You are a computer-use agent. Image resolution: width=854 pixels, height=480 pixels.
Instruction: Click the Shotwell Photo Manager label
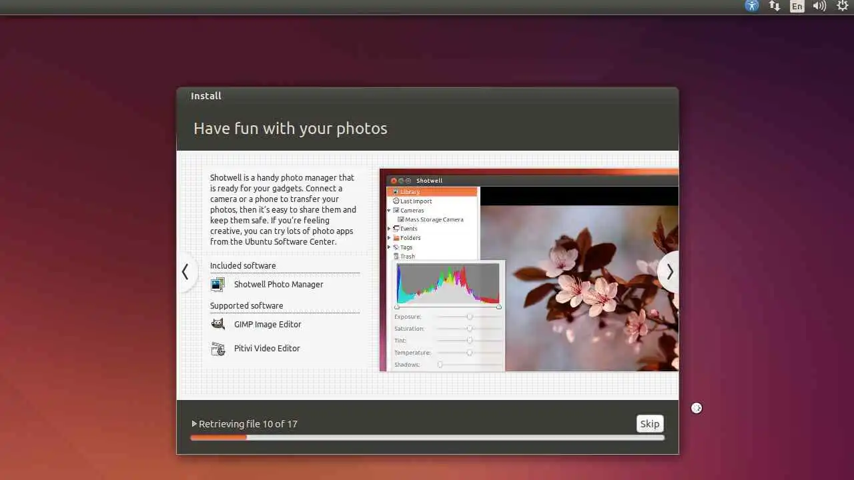(x=278, y=285)
